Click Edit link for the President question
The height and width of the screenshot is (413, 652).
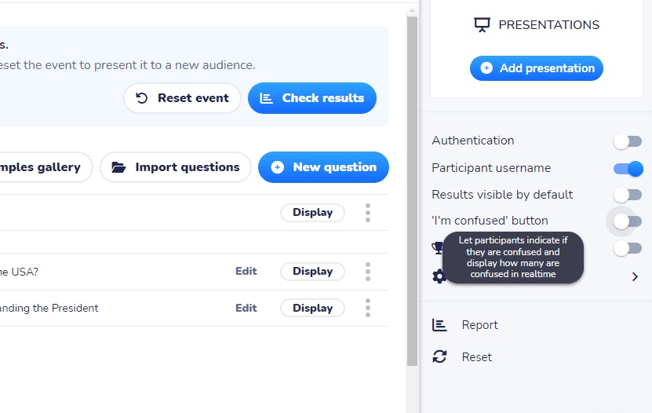[246, 309]
